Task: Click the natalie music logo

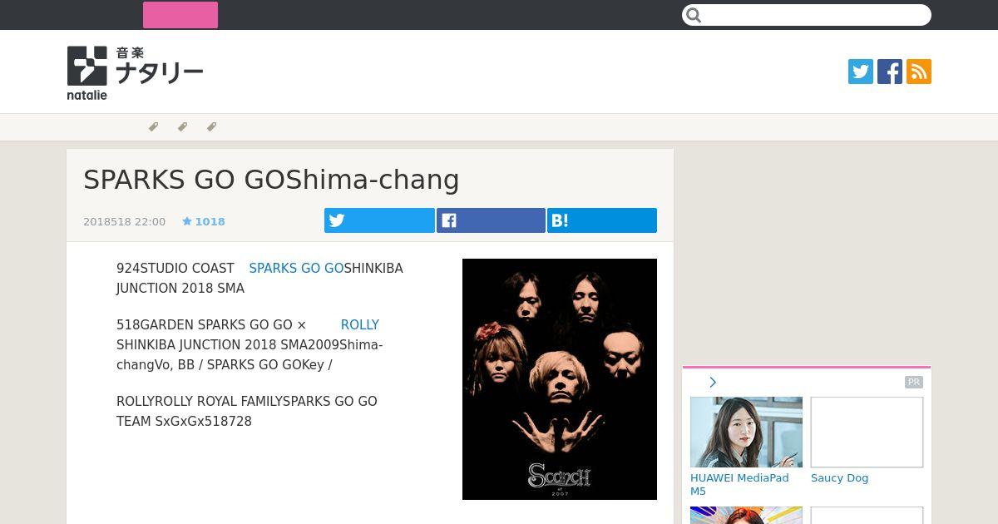Action: coord(135,73)
